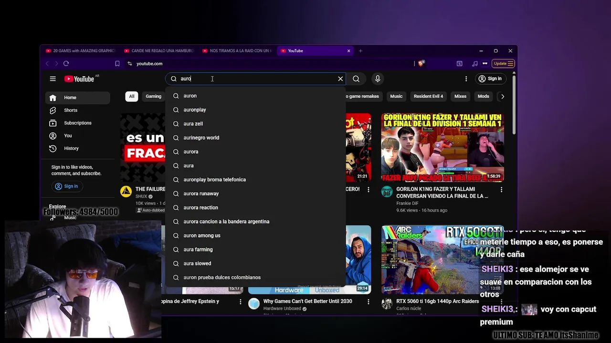Open options for Gorilon K1ng Fazer video
This screenshot has width=611, height=343.
tap(501, 190)
